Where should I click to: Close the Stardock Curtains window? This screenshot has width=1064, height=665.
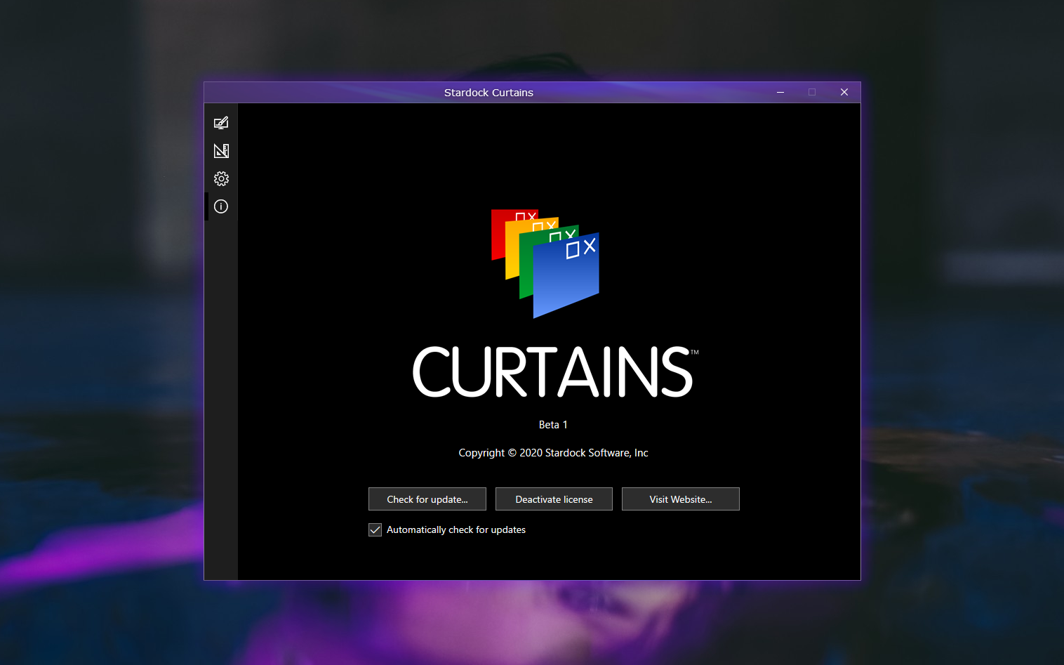(844, 93)
